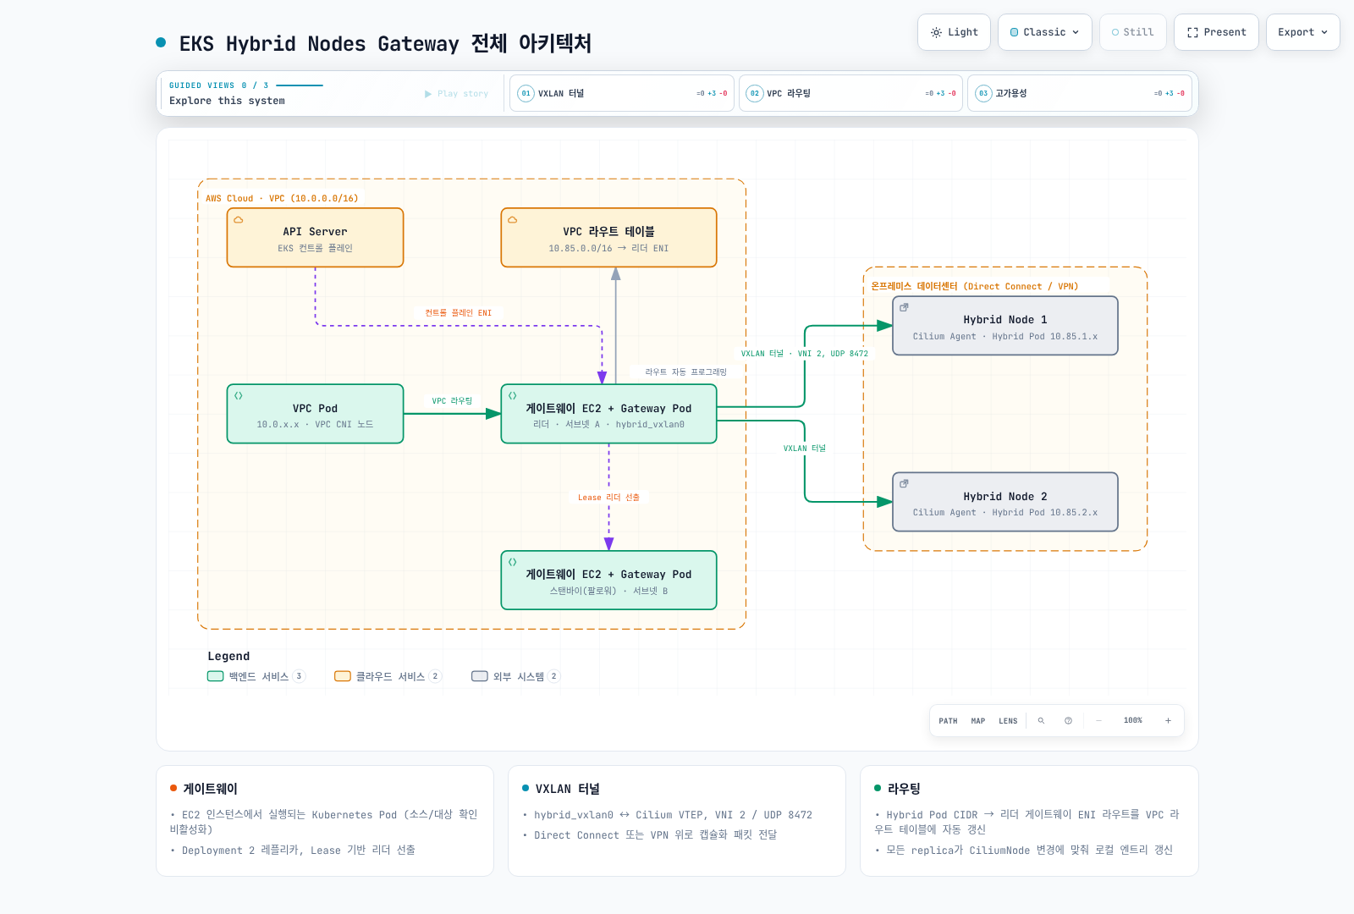This screenshot has width=1354, height=914.
Task: Click the GUIDED VIEWS 0 / 3 counter
Action: tap(218, 85)
